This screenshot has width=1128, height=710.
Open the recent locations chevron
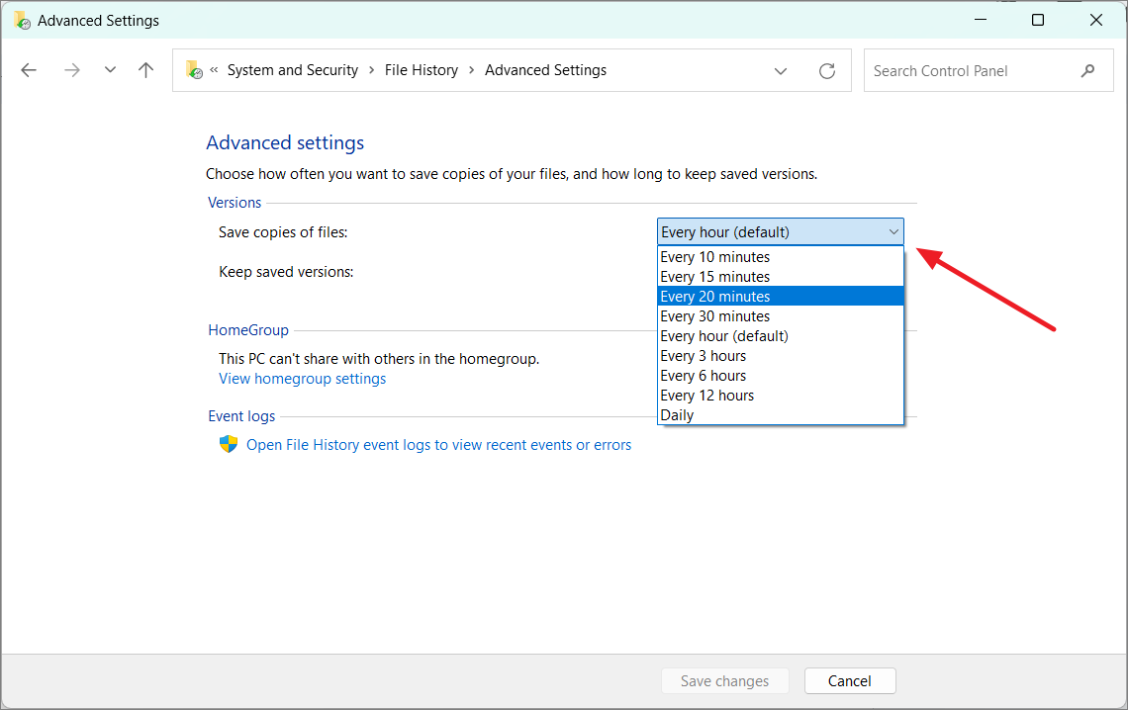coord(110,70)
